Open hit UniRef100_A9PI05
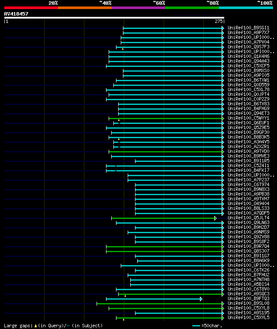This screenshot has width=277, height=329. pos(248,75)
